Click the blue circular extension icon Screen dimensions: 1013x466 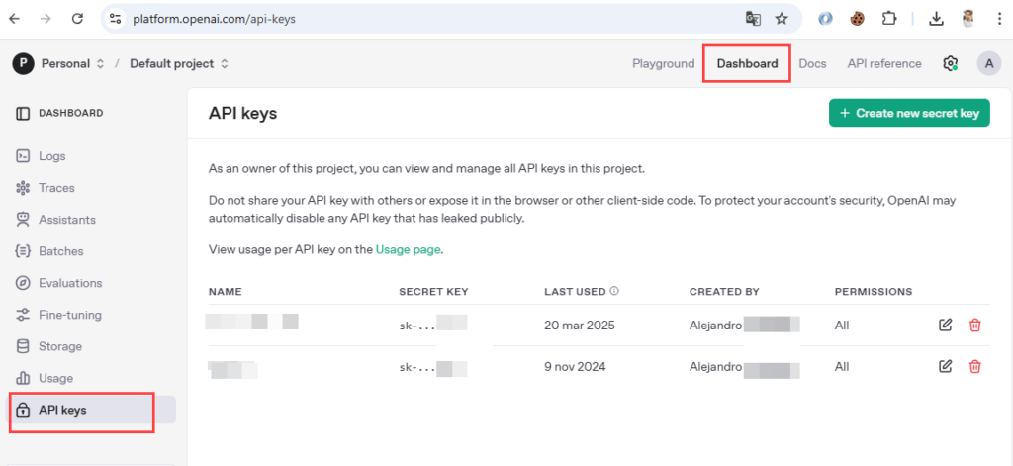click(x=826, y=19)
